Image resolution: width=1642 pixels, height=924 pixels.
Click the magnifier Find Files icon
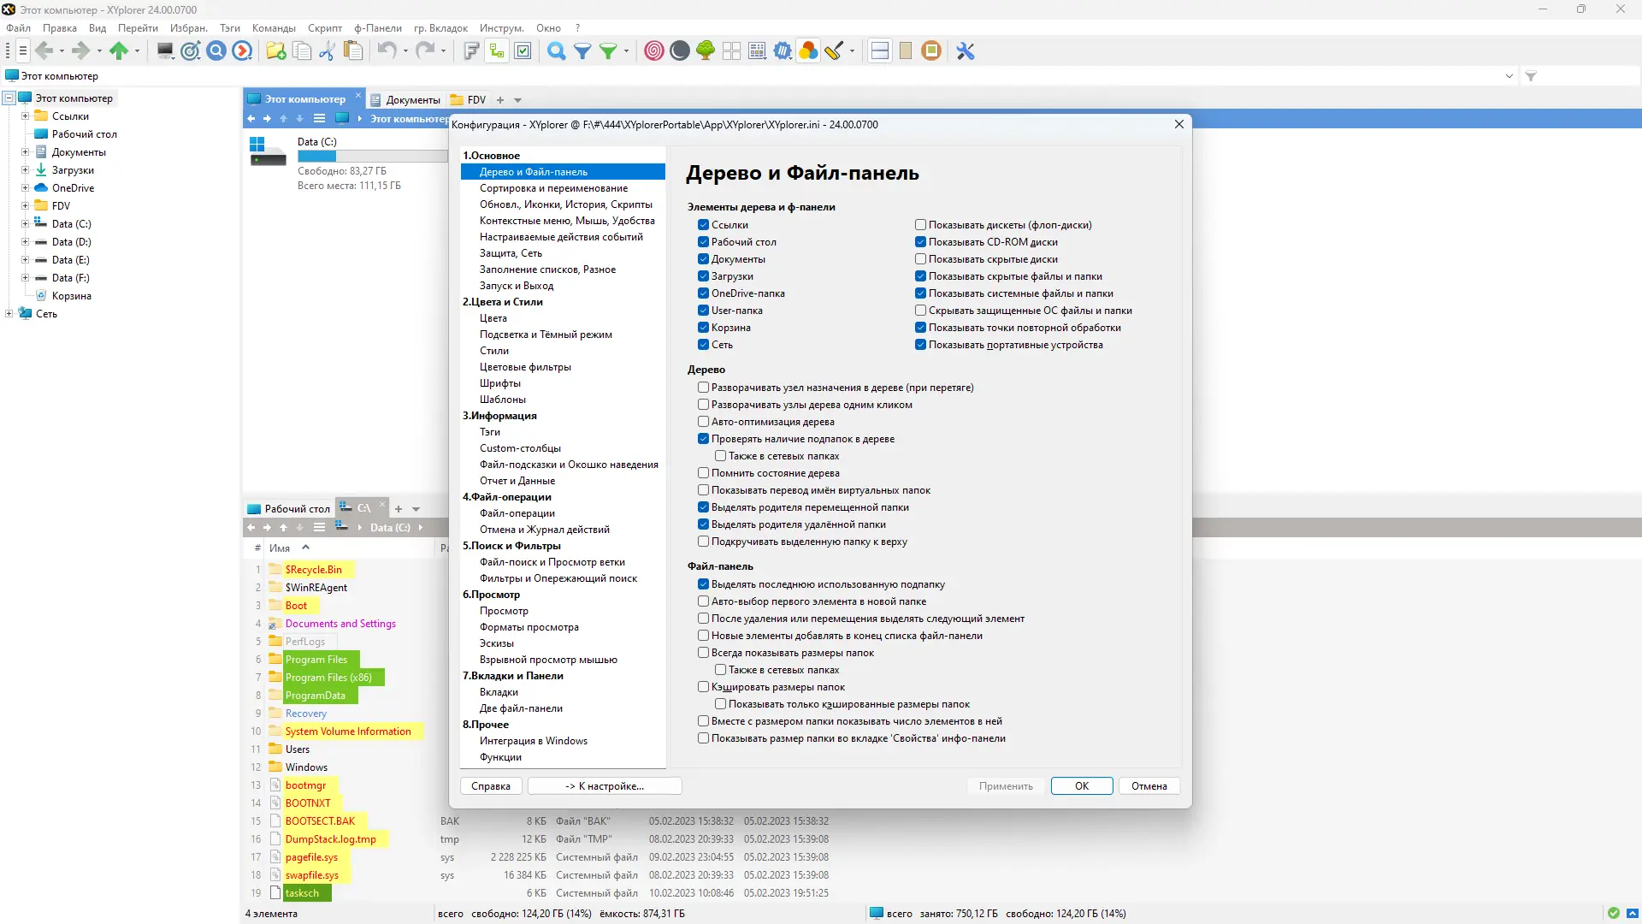(x=556, y=51)
